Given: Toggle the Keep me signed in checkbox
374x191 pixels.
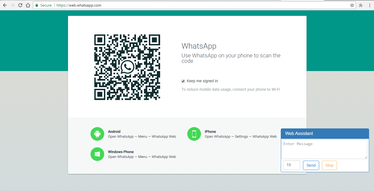Looking at the screenshot, I should click(x=183, y=81).
